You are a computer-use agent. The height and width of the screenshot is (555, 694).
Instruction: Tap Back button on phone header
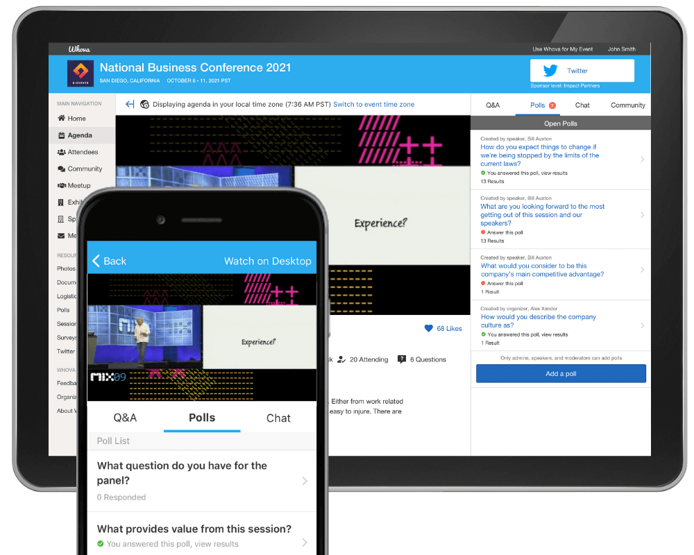pos(109,261)
